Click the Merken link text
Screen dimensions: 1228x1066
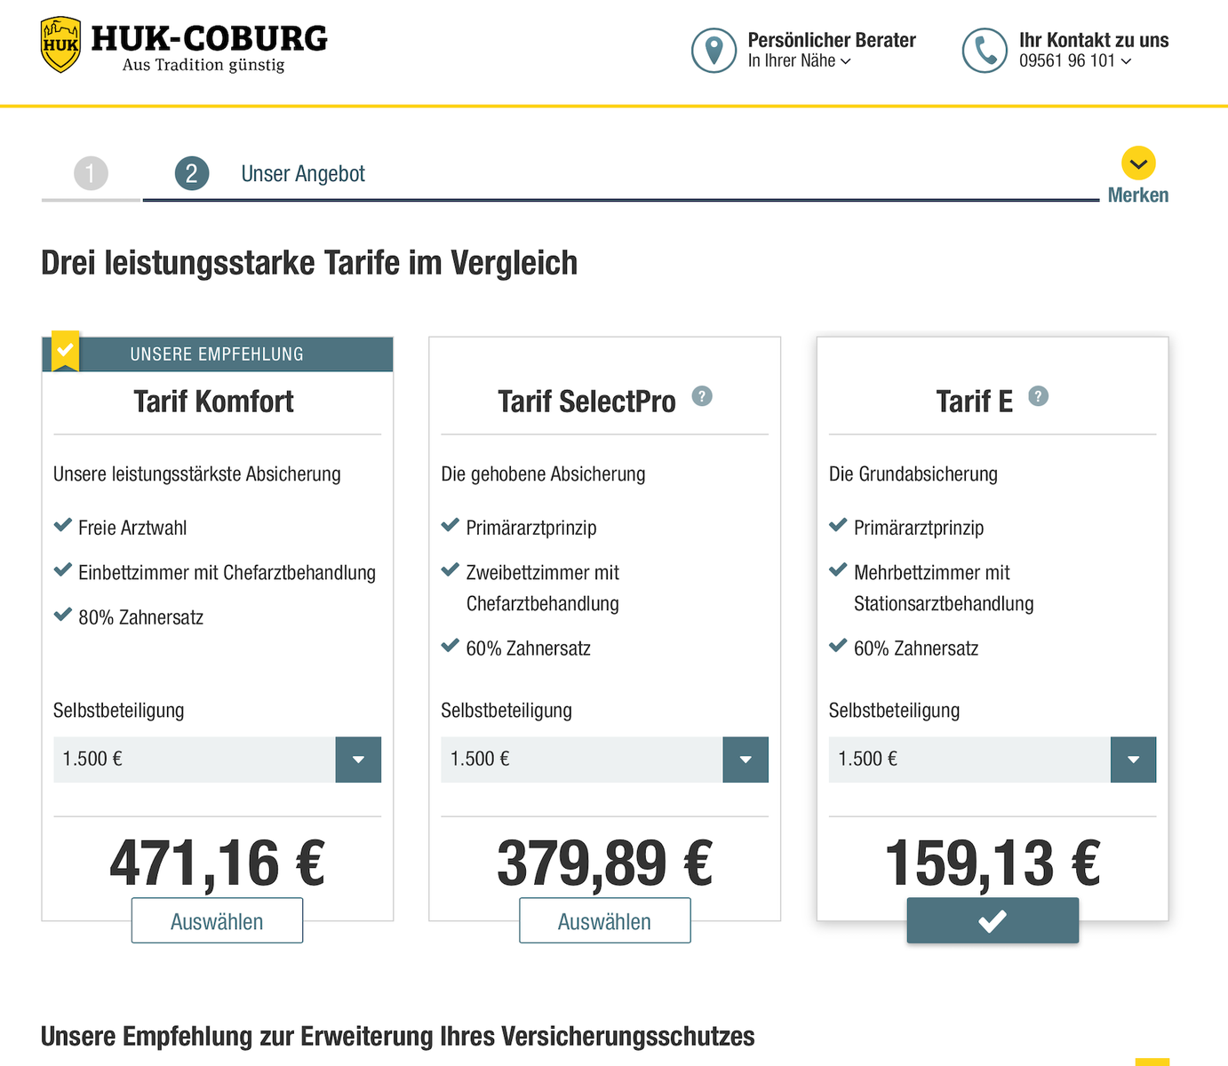click(1137, 195)
